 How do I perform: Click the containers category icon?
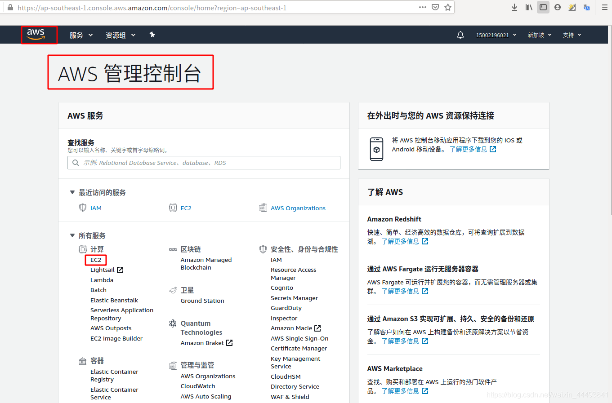point(83,361)
